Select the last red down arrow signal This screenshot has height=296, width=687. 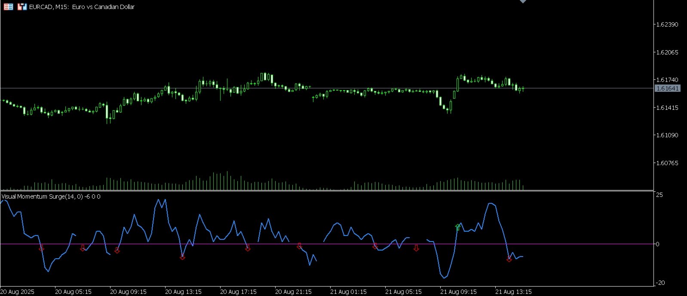509,259
